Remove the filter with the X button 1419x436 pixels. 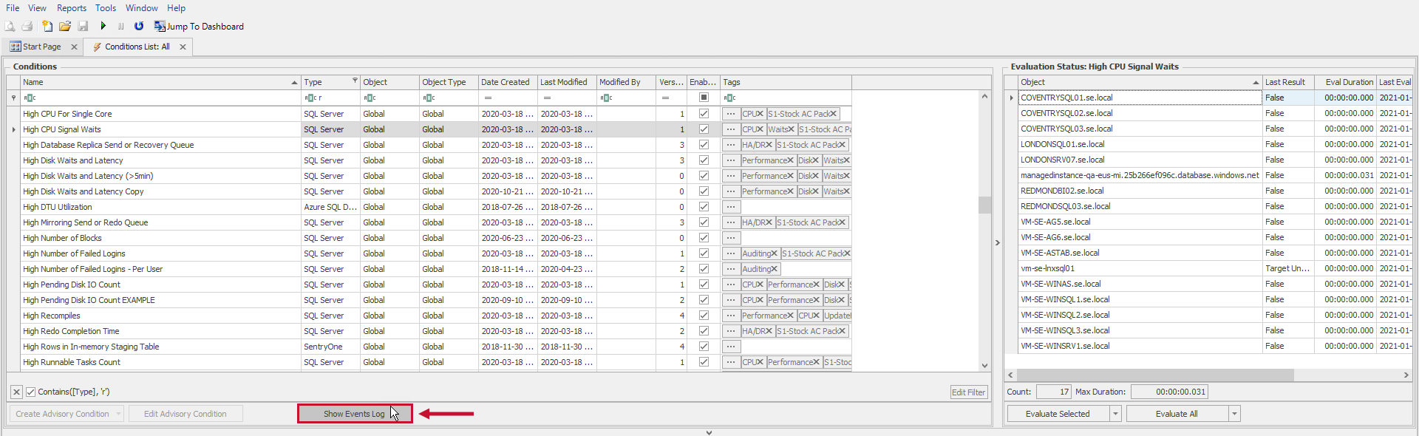pos(16,392)
